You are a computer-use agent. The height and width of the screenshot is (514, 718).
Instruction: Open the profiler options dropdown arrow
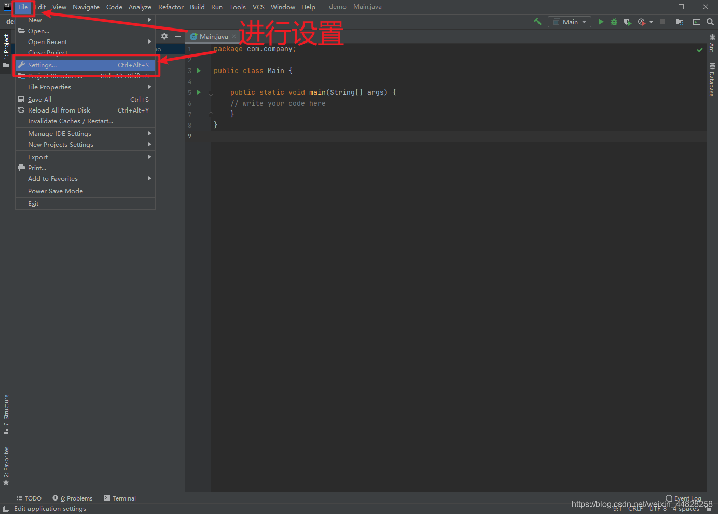coord(651,22)
